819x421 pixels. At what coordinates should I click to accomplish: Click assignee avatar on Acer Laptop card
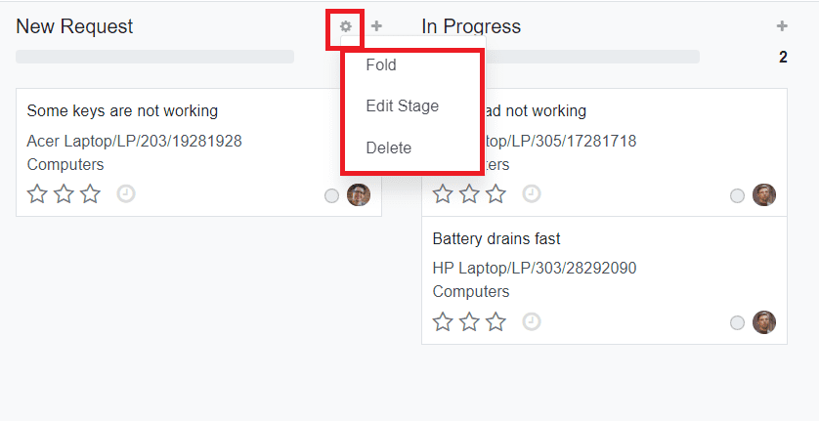[359, 195]
